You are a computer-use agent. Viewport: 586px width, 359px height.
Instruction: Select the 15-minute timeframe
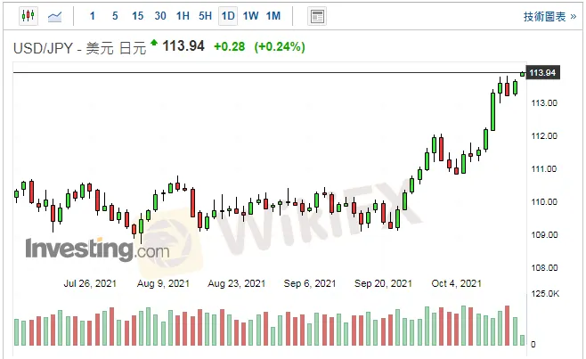(x=137, y=16)
